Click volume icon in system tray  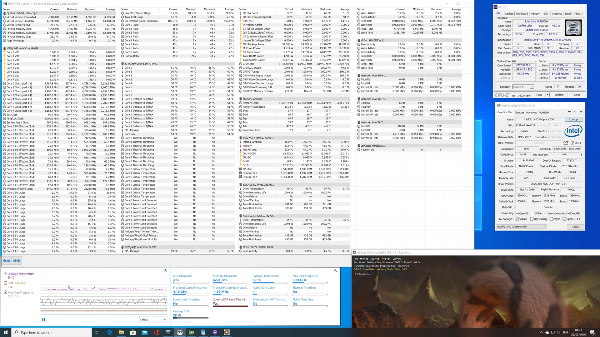558,332
